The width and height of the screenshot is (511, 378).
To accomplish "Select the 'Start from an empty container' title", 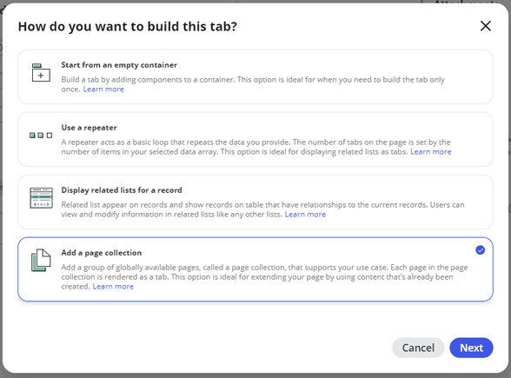I will [x=119, y=65].
